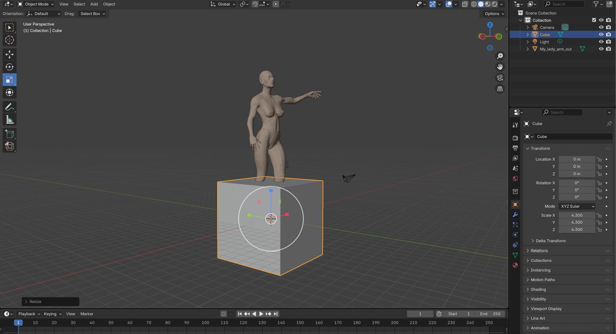Select the Measure tool
Screen dimensions: 616x334
pos(9,120)
